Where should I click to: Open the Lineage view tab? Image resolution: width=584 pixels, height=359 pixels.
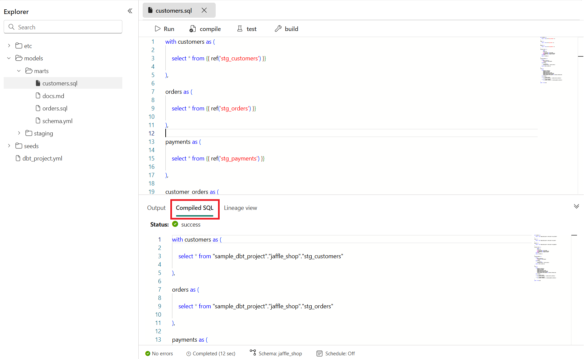pos(240,208)
